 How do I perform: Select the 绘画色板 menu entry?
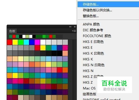pos(90,94)
